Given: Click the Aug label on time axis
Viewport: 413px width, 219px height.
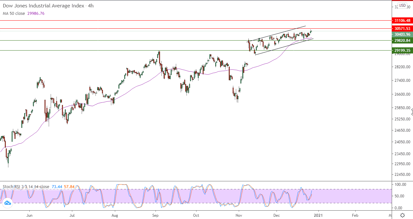Looking at the screenshot, I should [x=115, y=215].
